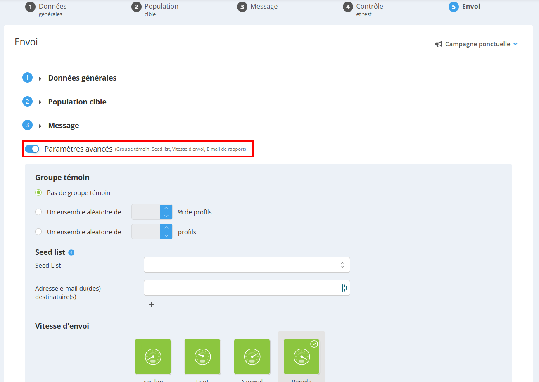Open the Seed List dropdown

click(247, 265)
